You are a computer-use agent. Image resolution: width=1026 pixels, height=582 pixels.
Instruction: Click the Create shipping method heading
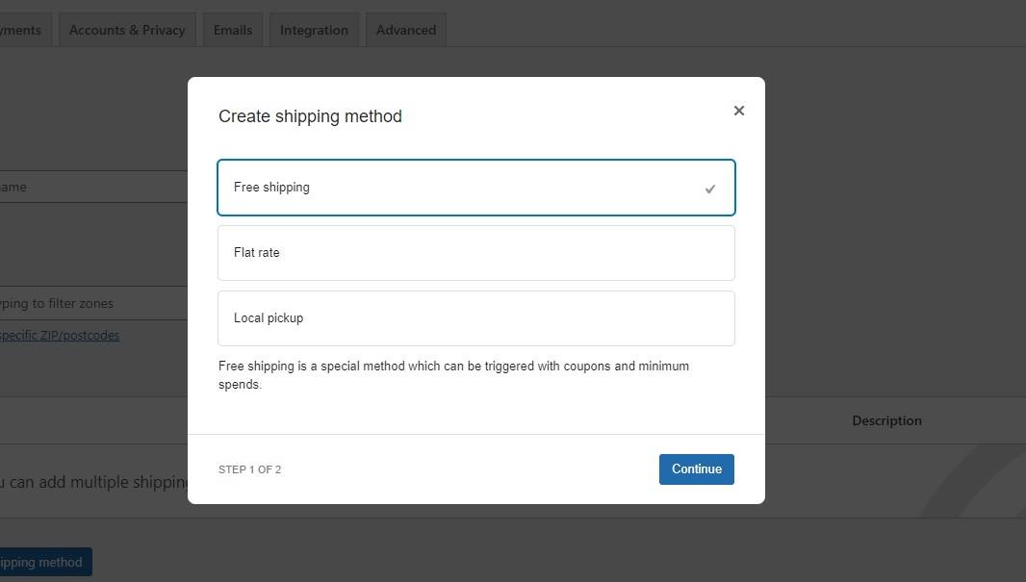(x=310, y=116)
